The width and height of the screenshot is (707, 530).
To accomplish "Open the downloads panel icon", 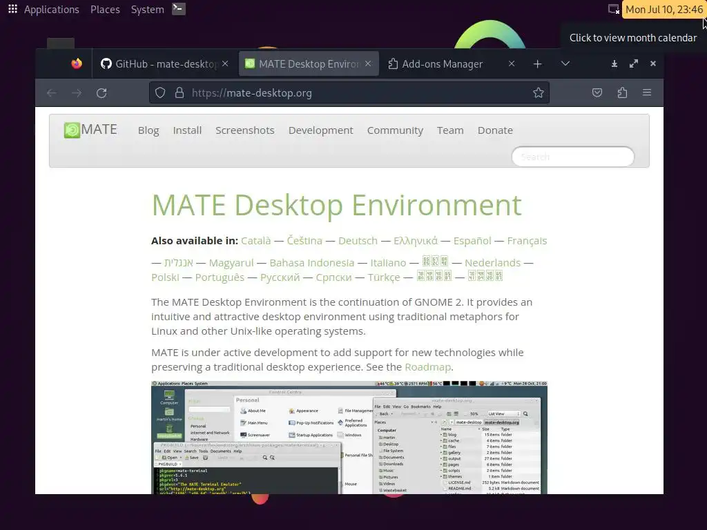I will pyautogui.click(x=614, y=64).
